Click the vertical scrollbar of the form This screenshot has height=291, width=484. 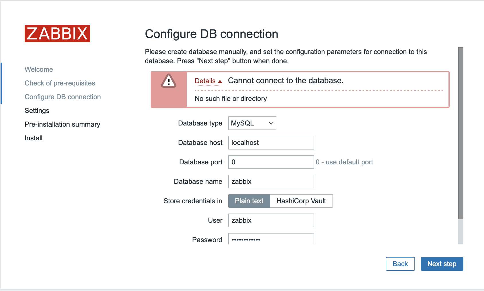click(x=461, y=133)
